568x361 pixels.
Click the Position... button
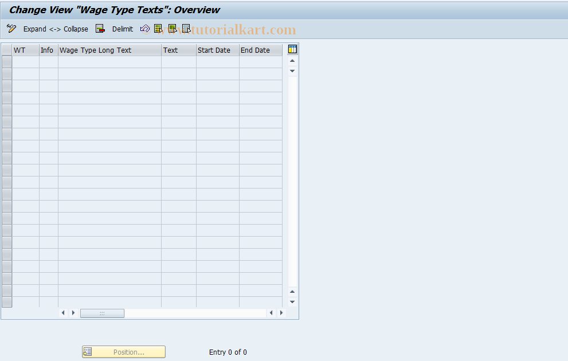pos(124,352)
